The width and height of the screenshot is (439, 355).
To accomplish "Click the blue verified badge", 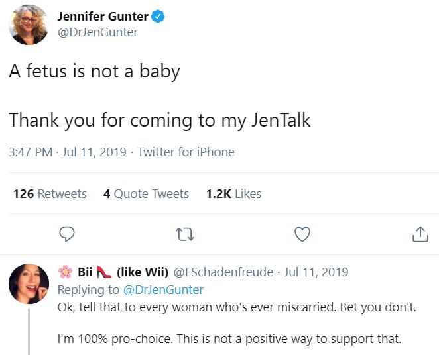I will (x=158, y=16).
